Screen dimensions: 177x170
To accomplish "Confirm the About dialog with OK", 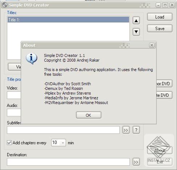I will click(88, 115).
